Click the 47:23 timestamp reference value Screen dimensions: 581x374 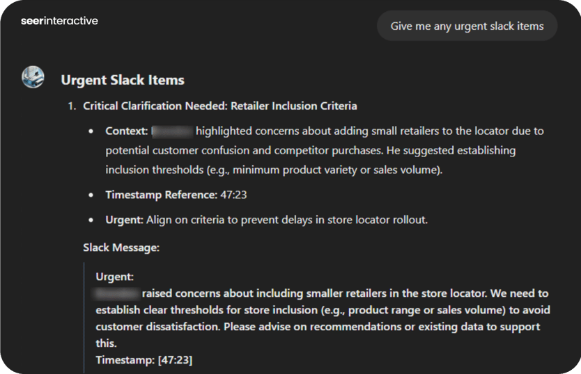[233, 195]
